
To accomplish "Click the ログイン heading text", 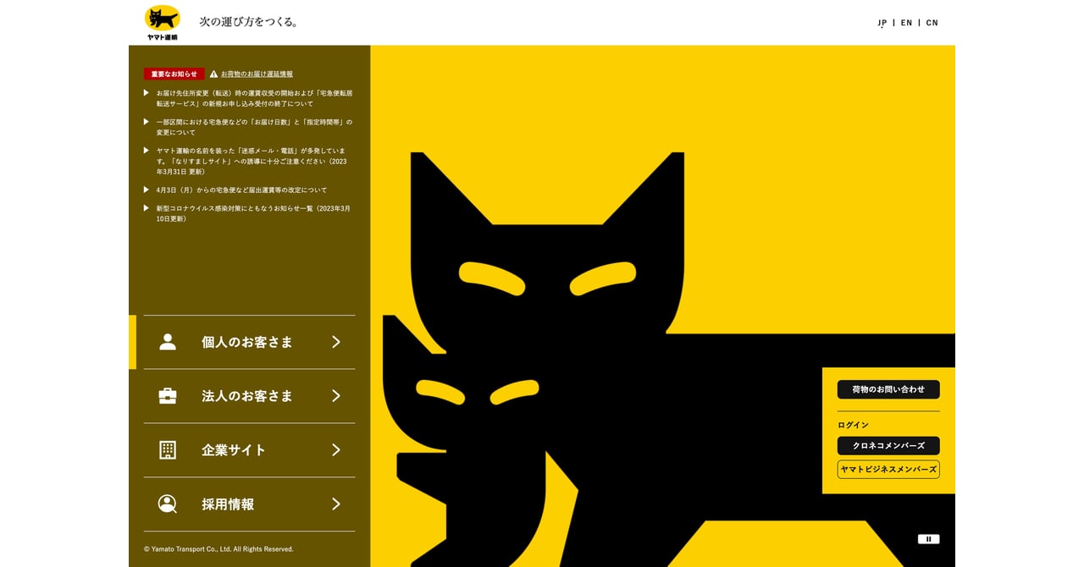I will (x=853, y=425).
